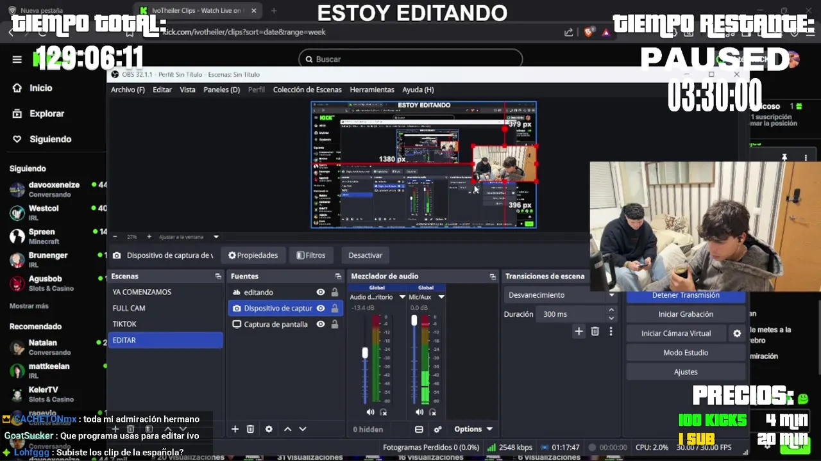This screenshot has width=821, height=461.
Task: Select the YA COMENZAMOS scene
Action: tap(165, 292)
